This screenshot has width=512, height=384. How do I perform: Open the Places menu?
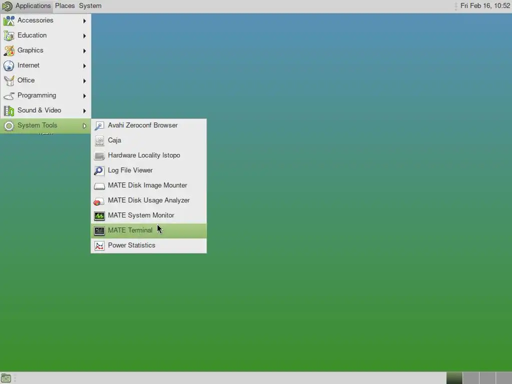click(x=64, y=6)
